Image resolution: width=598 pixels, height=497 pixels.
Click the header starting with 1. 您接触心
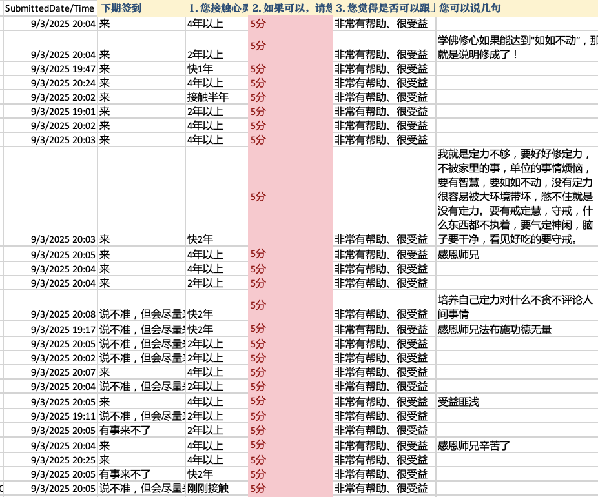coord(216,8)
